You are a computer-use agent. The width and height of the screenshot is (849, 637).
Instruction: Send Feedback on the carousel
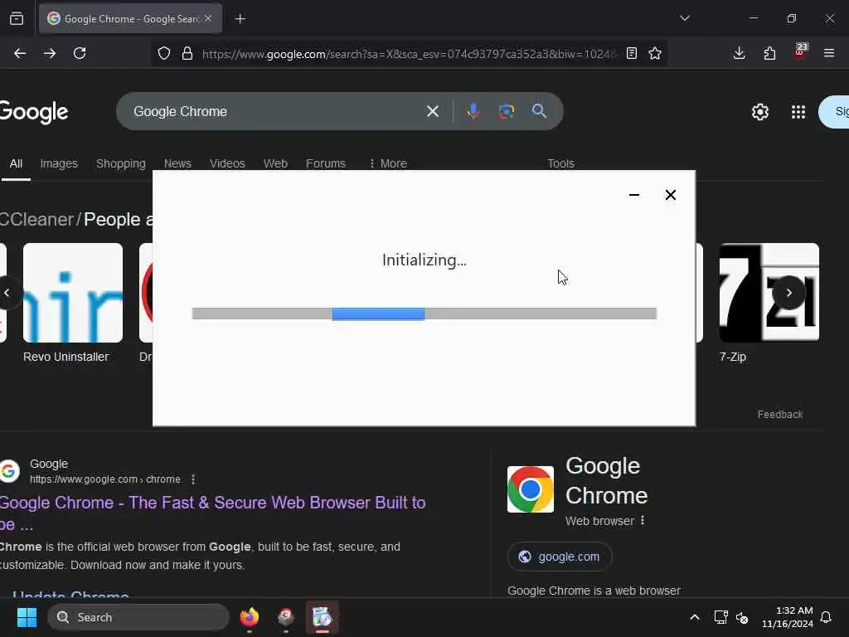(779, 415)
